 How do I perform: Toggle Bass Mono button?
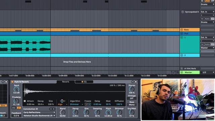tap(132, 105)
